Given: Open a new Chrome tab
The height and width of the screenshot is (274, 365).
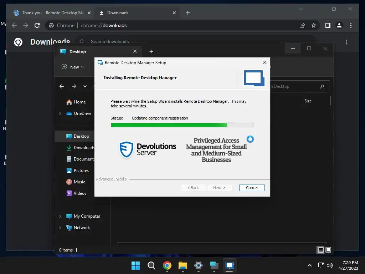Looking at the screenshot, I should click(x=188, y=13).
